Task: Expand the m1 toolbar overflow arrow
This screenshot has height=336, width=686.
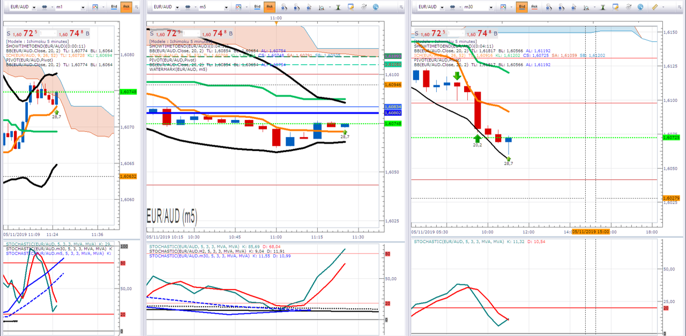Action: coord(137,7)
